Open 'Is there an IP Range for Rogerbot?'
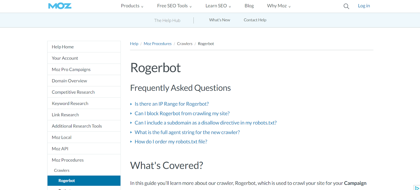This screenshot has height=190, width=420. click(172, 104)
